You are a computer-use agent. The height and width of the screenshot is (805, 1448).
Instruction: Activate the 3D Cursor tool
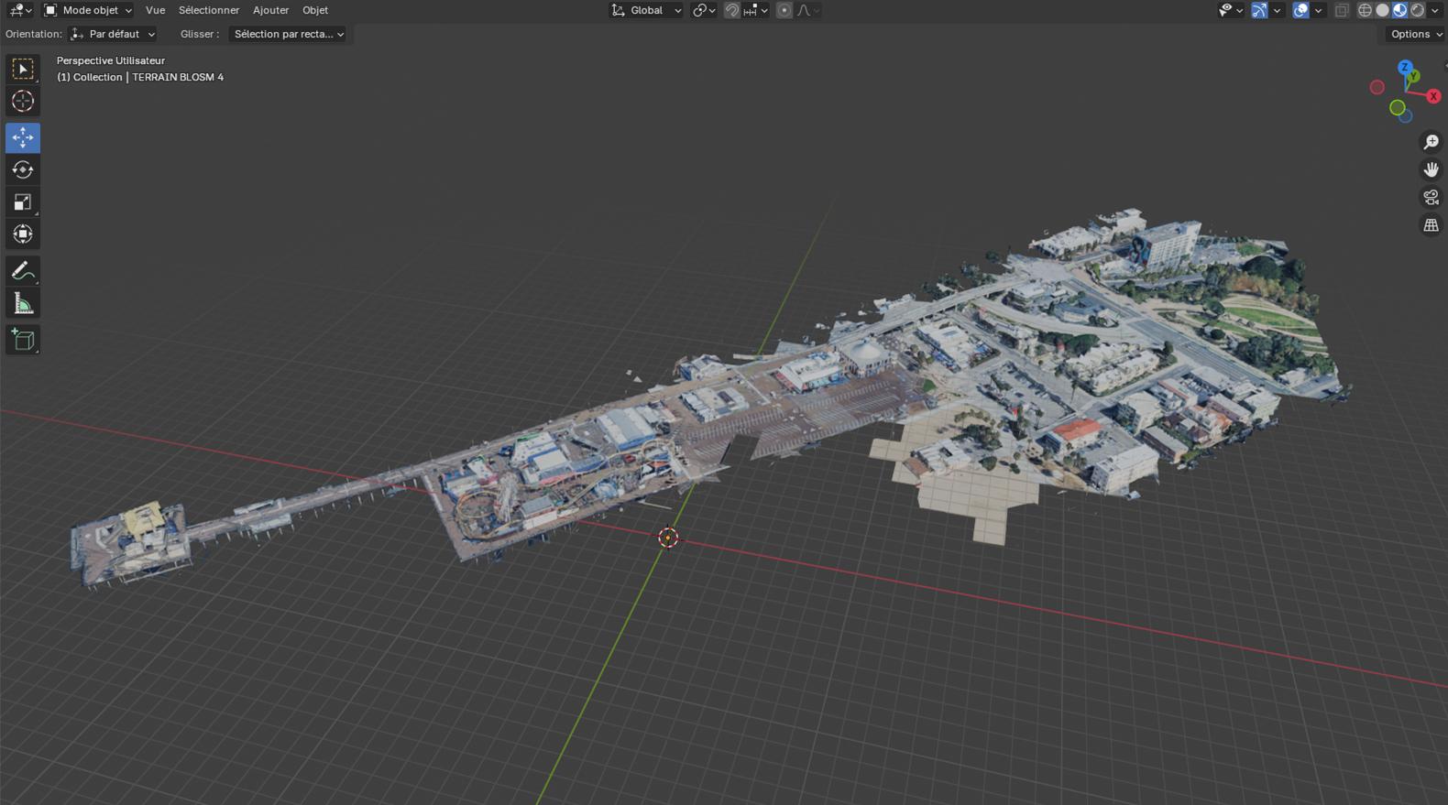23,101
